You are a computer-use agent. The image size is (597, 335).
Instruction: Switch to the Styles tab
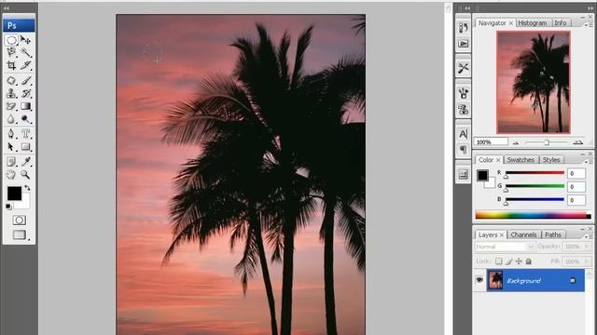click(x=551, y=159)
